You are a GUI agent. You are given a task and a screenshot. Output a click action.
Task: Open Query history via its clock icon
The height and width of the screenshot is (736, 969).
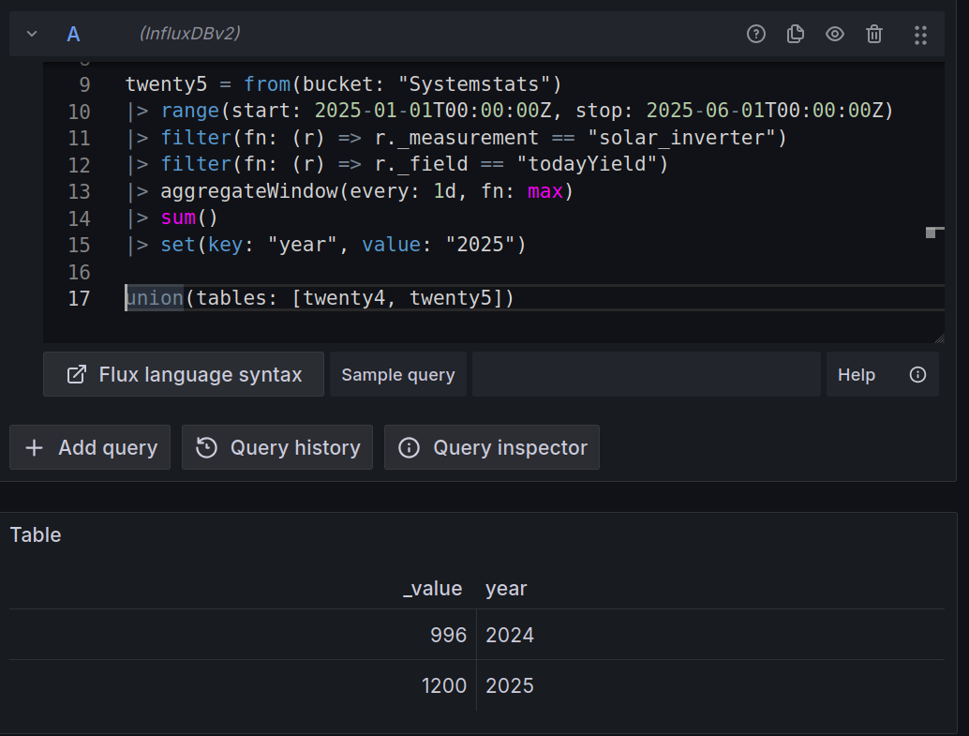tap(206, 447)
